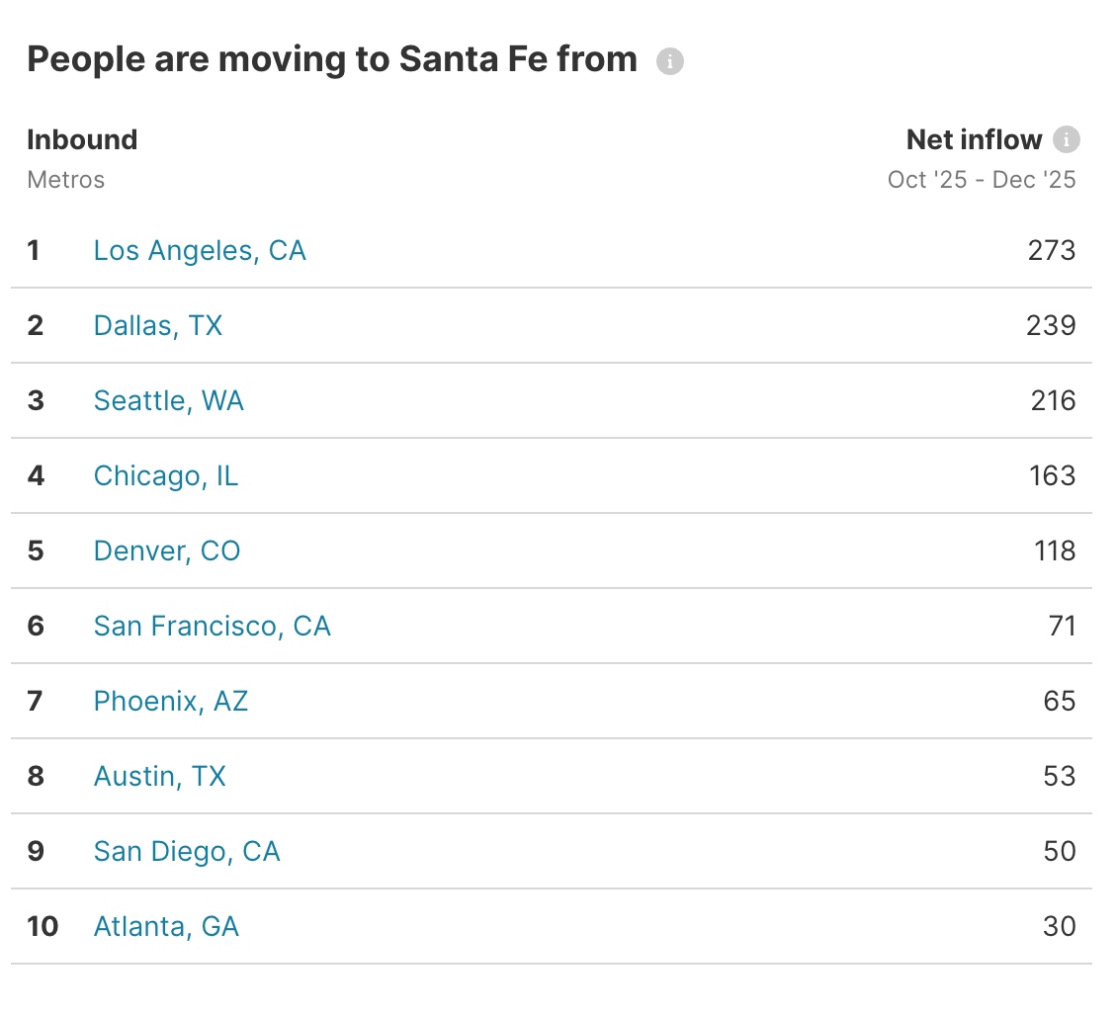Open the Atlanta, GA metro link
Viewport: 1116px width, 1016px height.
[x=166, y=927]
